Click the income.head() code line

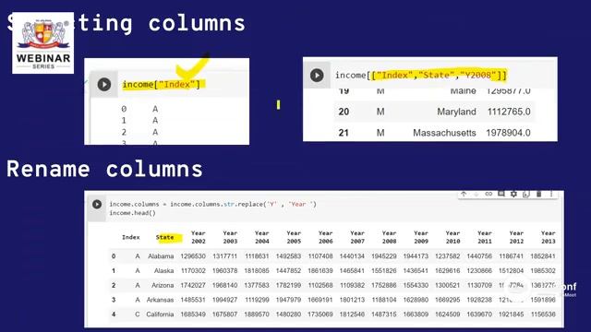132,213
